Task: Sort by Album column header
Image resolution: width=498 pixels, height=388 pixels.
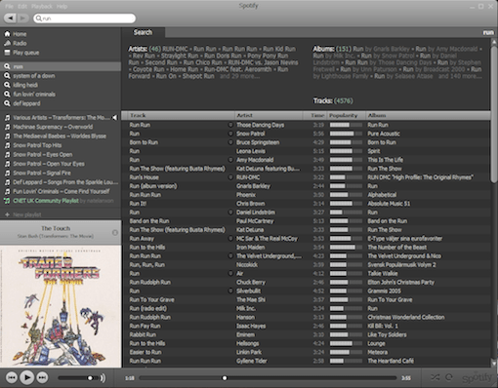Action: pos(428,115)
